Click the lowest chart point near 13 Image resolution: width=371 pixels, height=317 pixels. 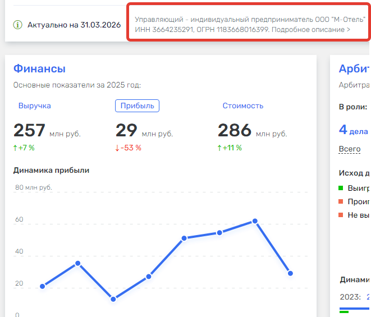point(113,299)
